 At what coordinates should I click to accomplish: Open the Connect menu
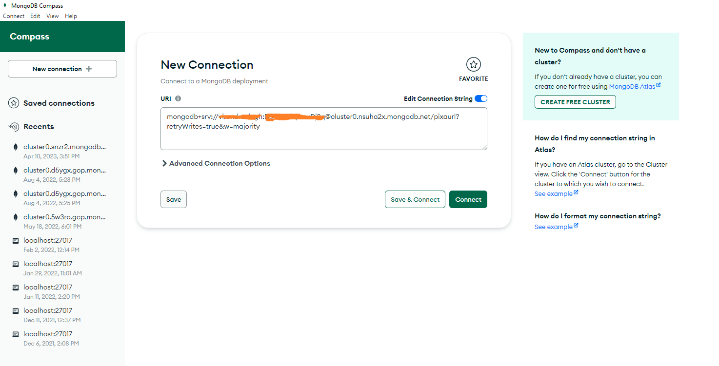click(13, 16)
